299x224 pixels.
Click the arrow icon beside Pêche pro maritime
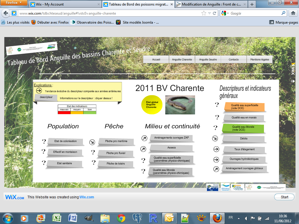(92, 142)
